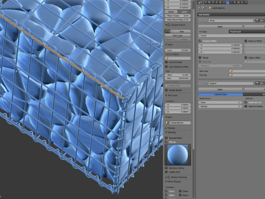Switch to the Object Data properties tab icon

pos(231,2)
